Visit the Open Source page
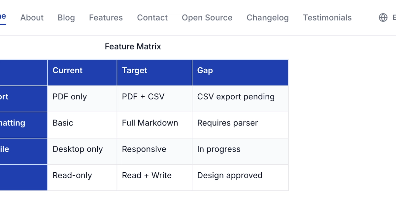This screenshot has height=207, width=396. pos(207,17)
